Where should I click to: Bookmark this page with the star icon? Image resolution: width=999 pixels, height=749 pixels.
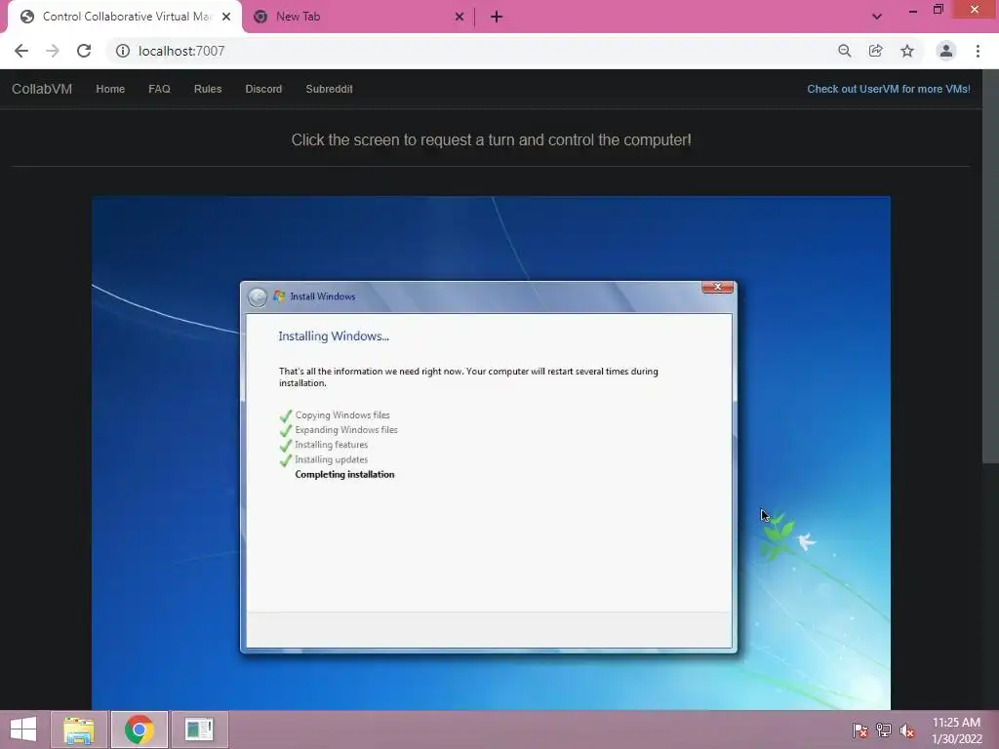tap(907, 51)
